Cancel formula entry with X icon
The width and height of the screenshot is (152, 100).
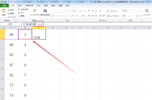(x=28, y=24)
